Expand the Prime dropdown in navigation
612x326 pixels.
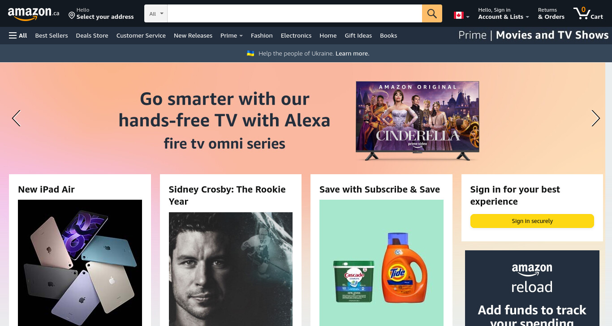(231, 35)
